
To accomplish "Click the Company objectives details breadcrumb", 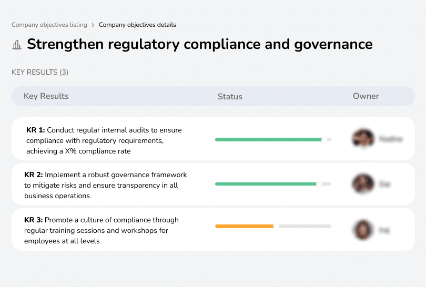I will click(x=137, y=25).
